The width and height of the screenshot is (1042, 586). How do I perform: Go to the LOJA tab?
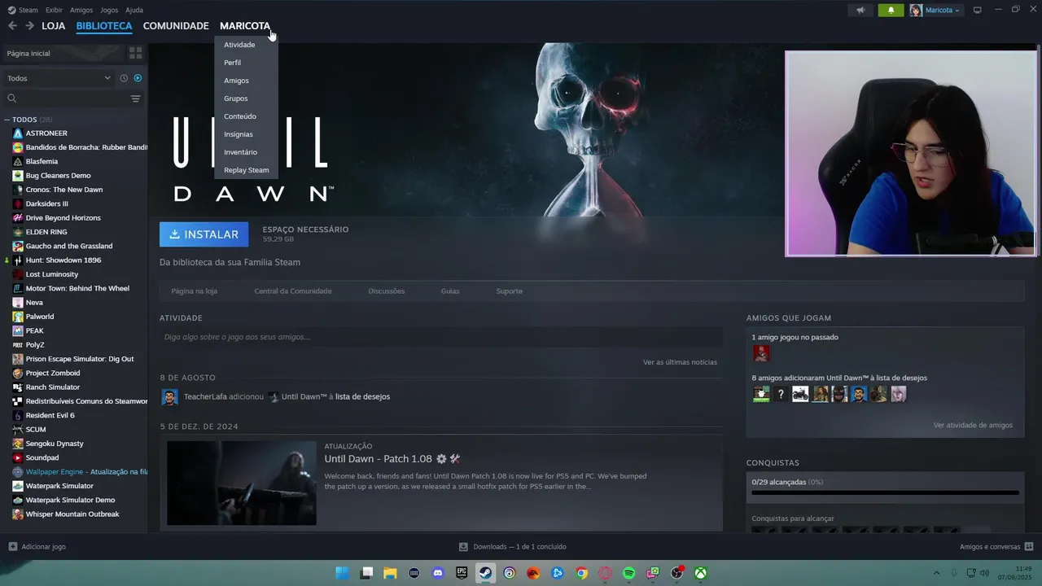pos(54,26)
